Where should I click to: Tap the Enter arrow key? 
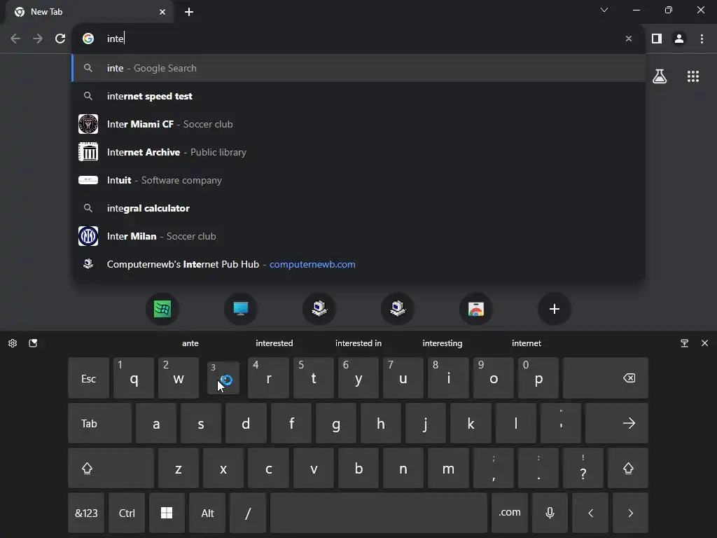[616, 423]
